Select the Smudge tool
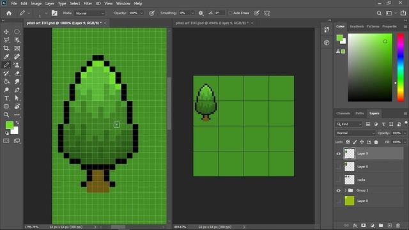409x230 pixels. click(17, 82)
